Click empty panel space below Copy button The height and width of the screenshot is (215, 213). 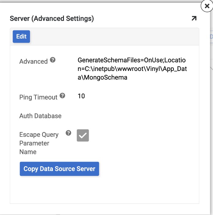104,190
